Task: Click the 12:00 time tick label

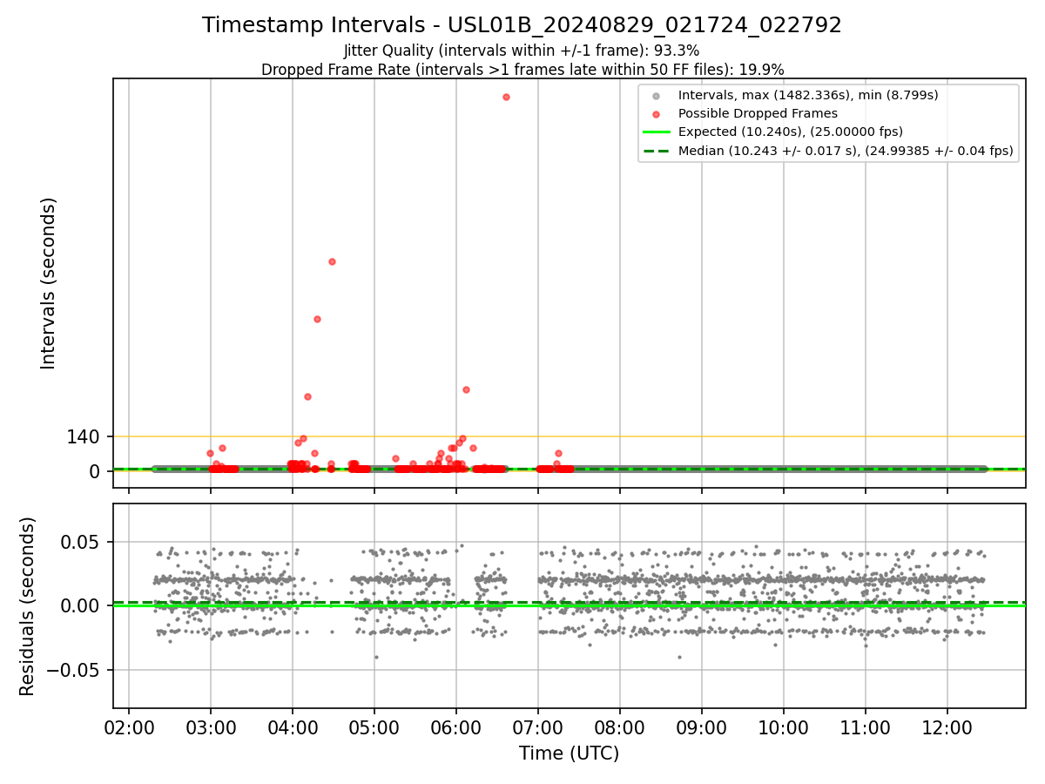Action: [947, 727]
